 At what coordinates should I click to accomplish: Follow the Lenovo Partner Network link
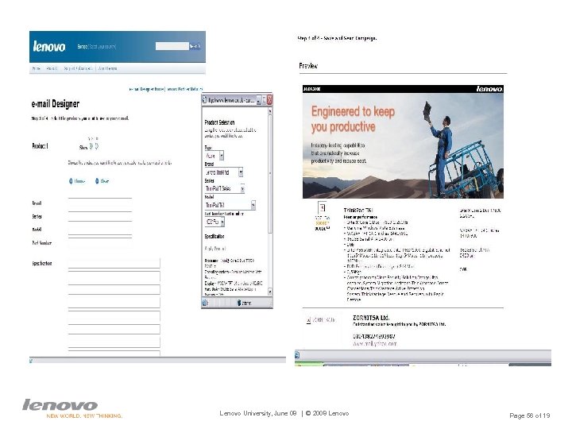point(184,89)
